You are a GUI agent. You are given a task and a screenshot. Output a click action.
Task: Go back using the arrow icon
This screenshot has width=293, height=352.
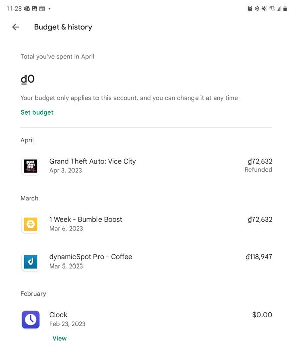click(x=15, y=27)
